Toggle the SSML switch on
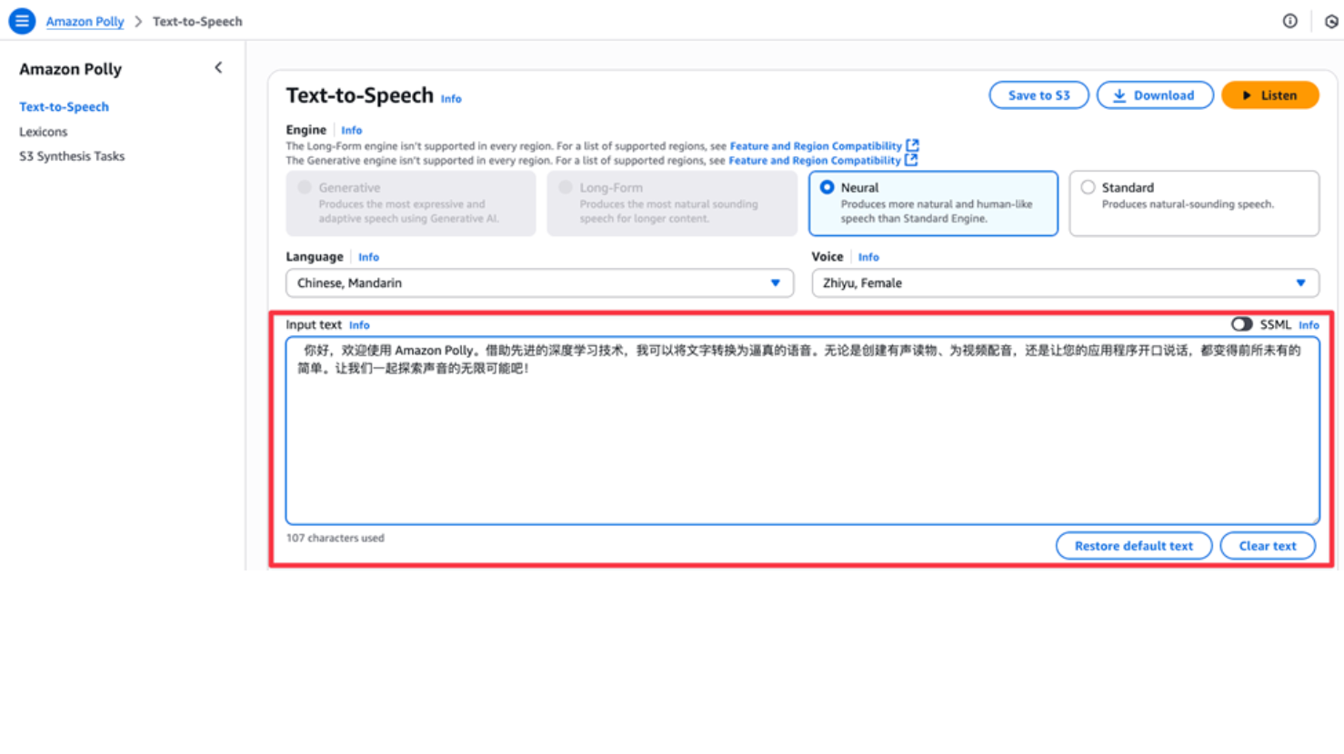1344x754 pixels. (1241, 324)
